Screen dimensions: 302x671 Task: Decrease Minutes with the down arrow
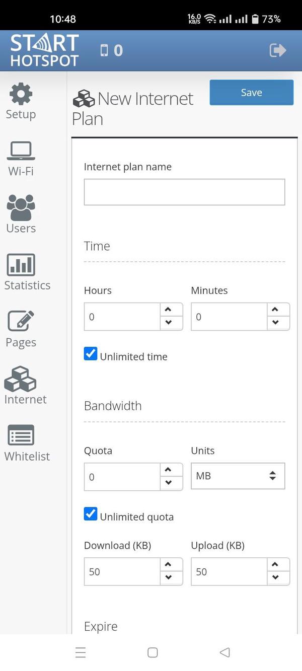[277, 323]
